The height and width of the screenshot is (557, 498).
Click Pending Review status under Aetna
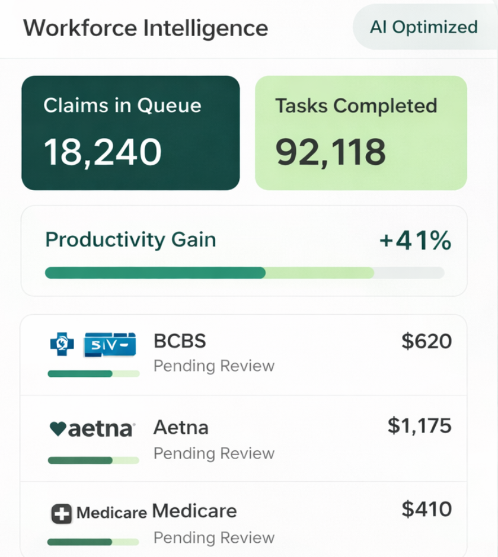(214, 453)
